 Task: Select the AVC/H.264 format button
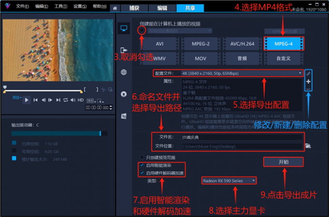[x=242, y=44]
